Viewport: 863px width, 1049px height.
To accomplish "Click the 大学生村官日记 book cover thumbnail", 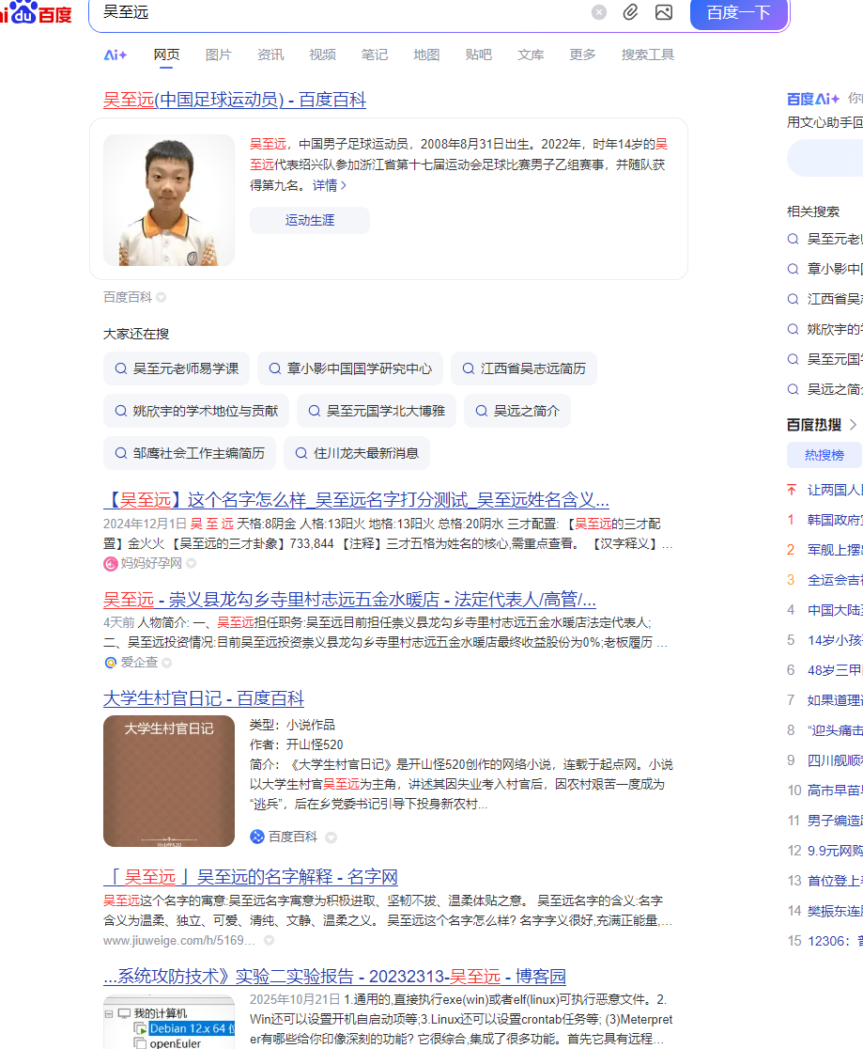I will [x=169, y=781].
